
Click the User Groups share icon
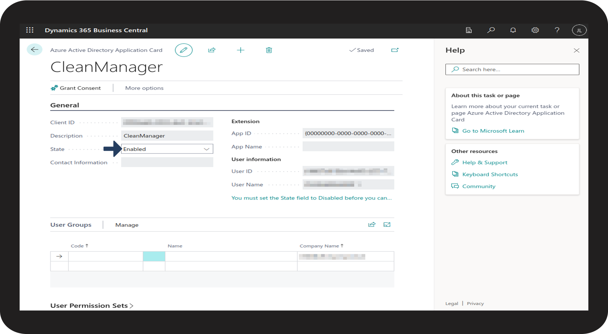[372, 225]
